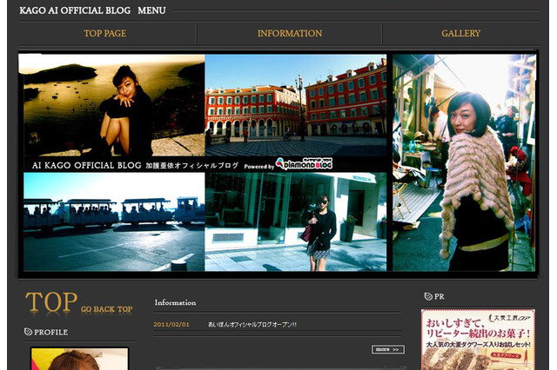Click the 2011/02/01 news date
557x370 pixels.
171,325
